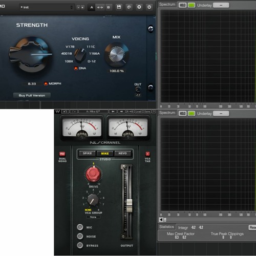This screenshot has width=256, height=256.
Task: Select the MIKE studio tab
Action: 105,154
